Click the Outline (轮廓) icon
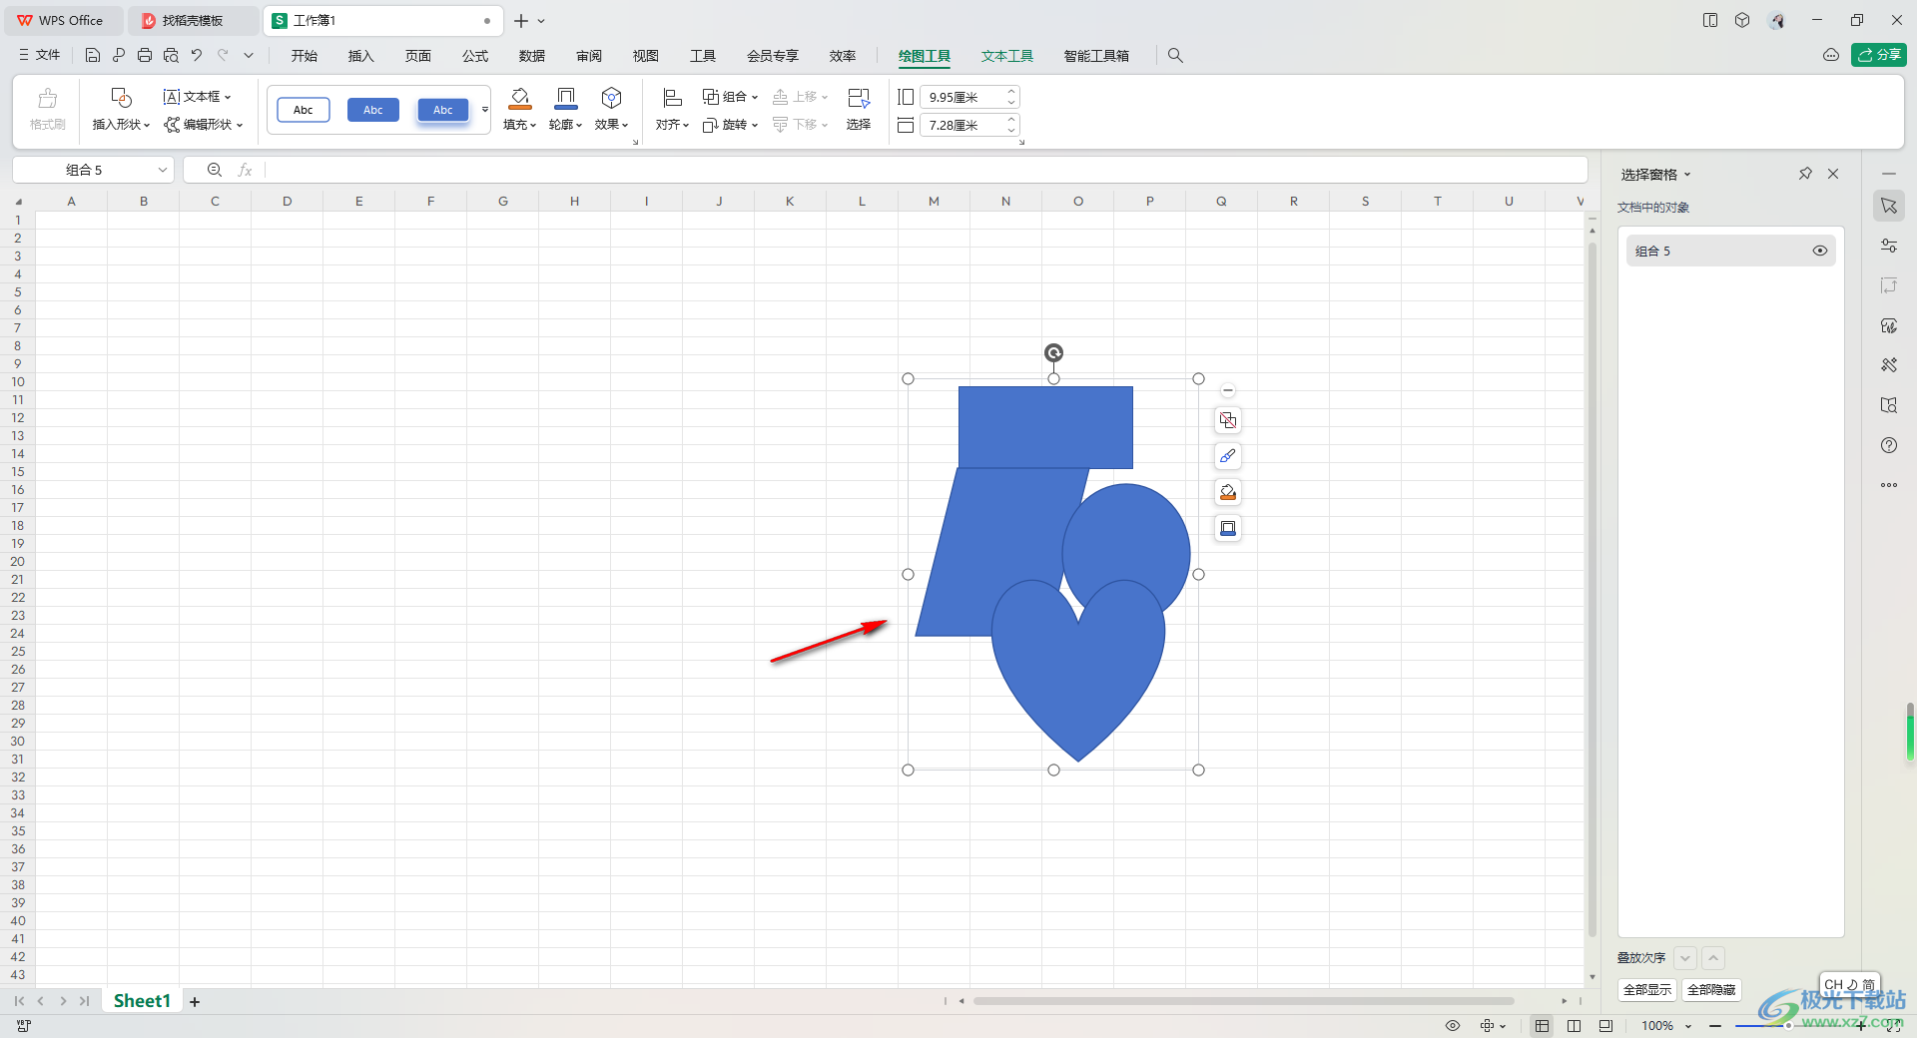The height and width of the screenshot is (1038, 1917). click(565, 98)
